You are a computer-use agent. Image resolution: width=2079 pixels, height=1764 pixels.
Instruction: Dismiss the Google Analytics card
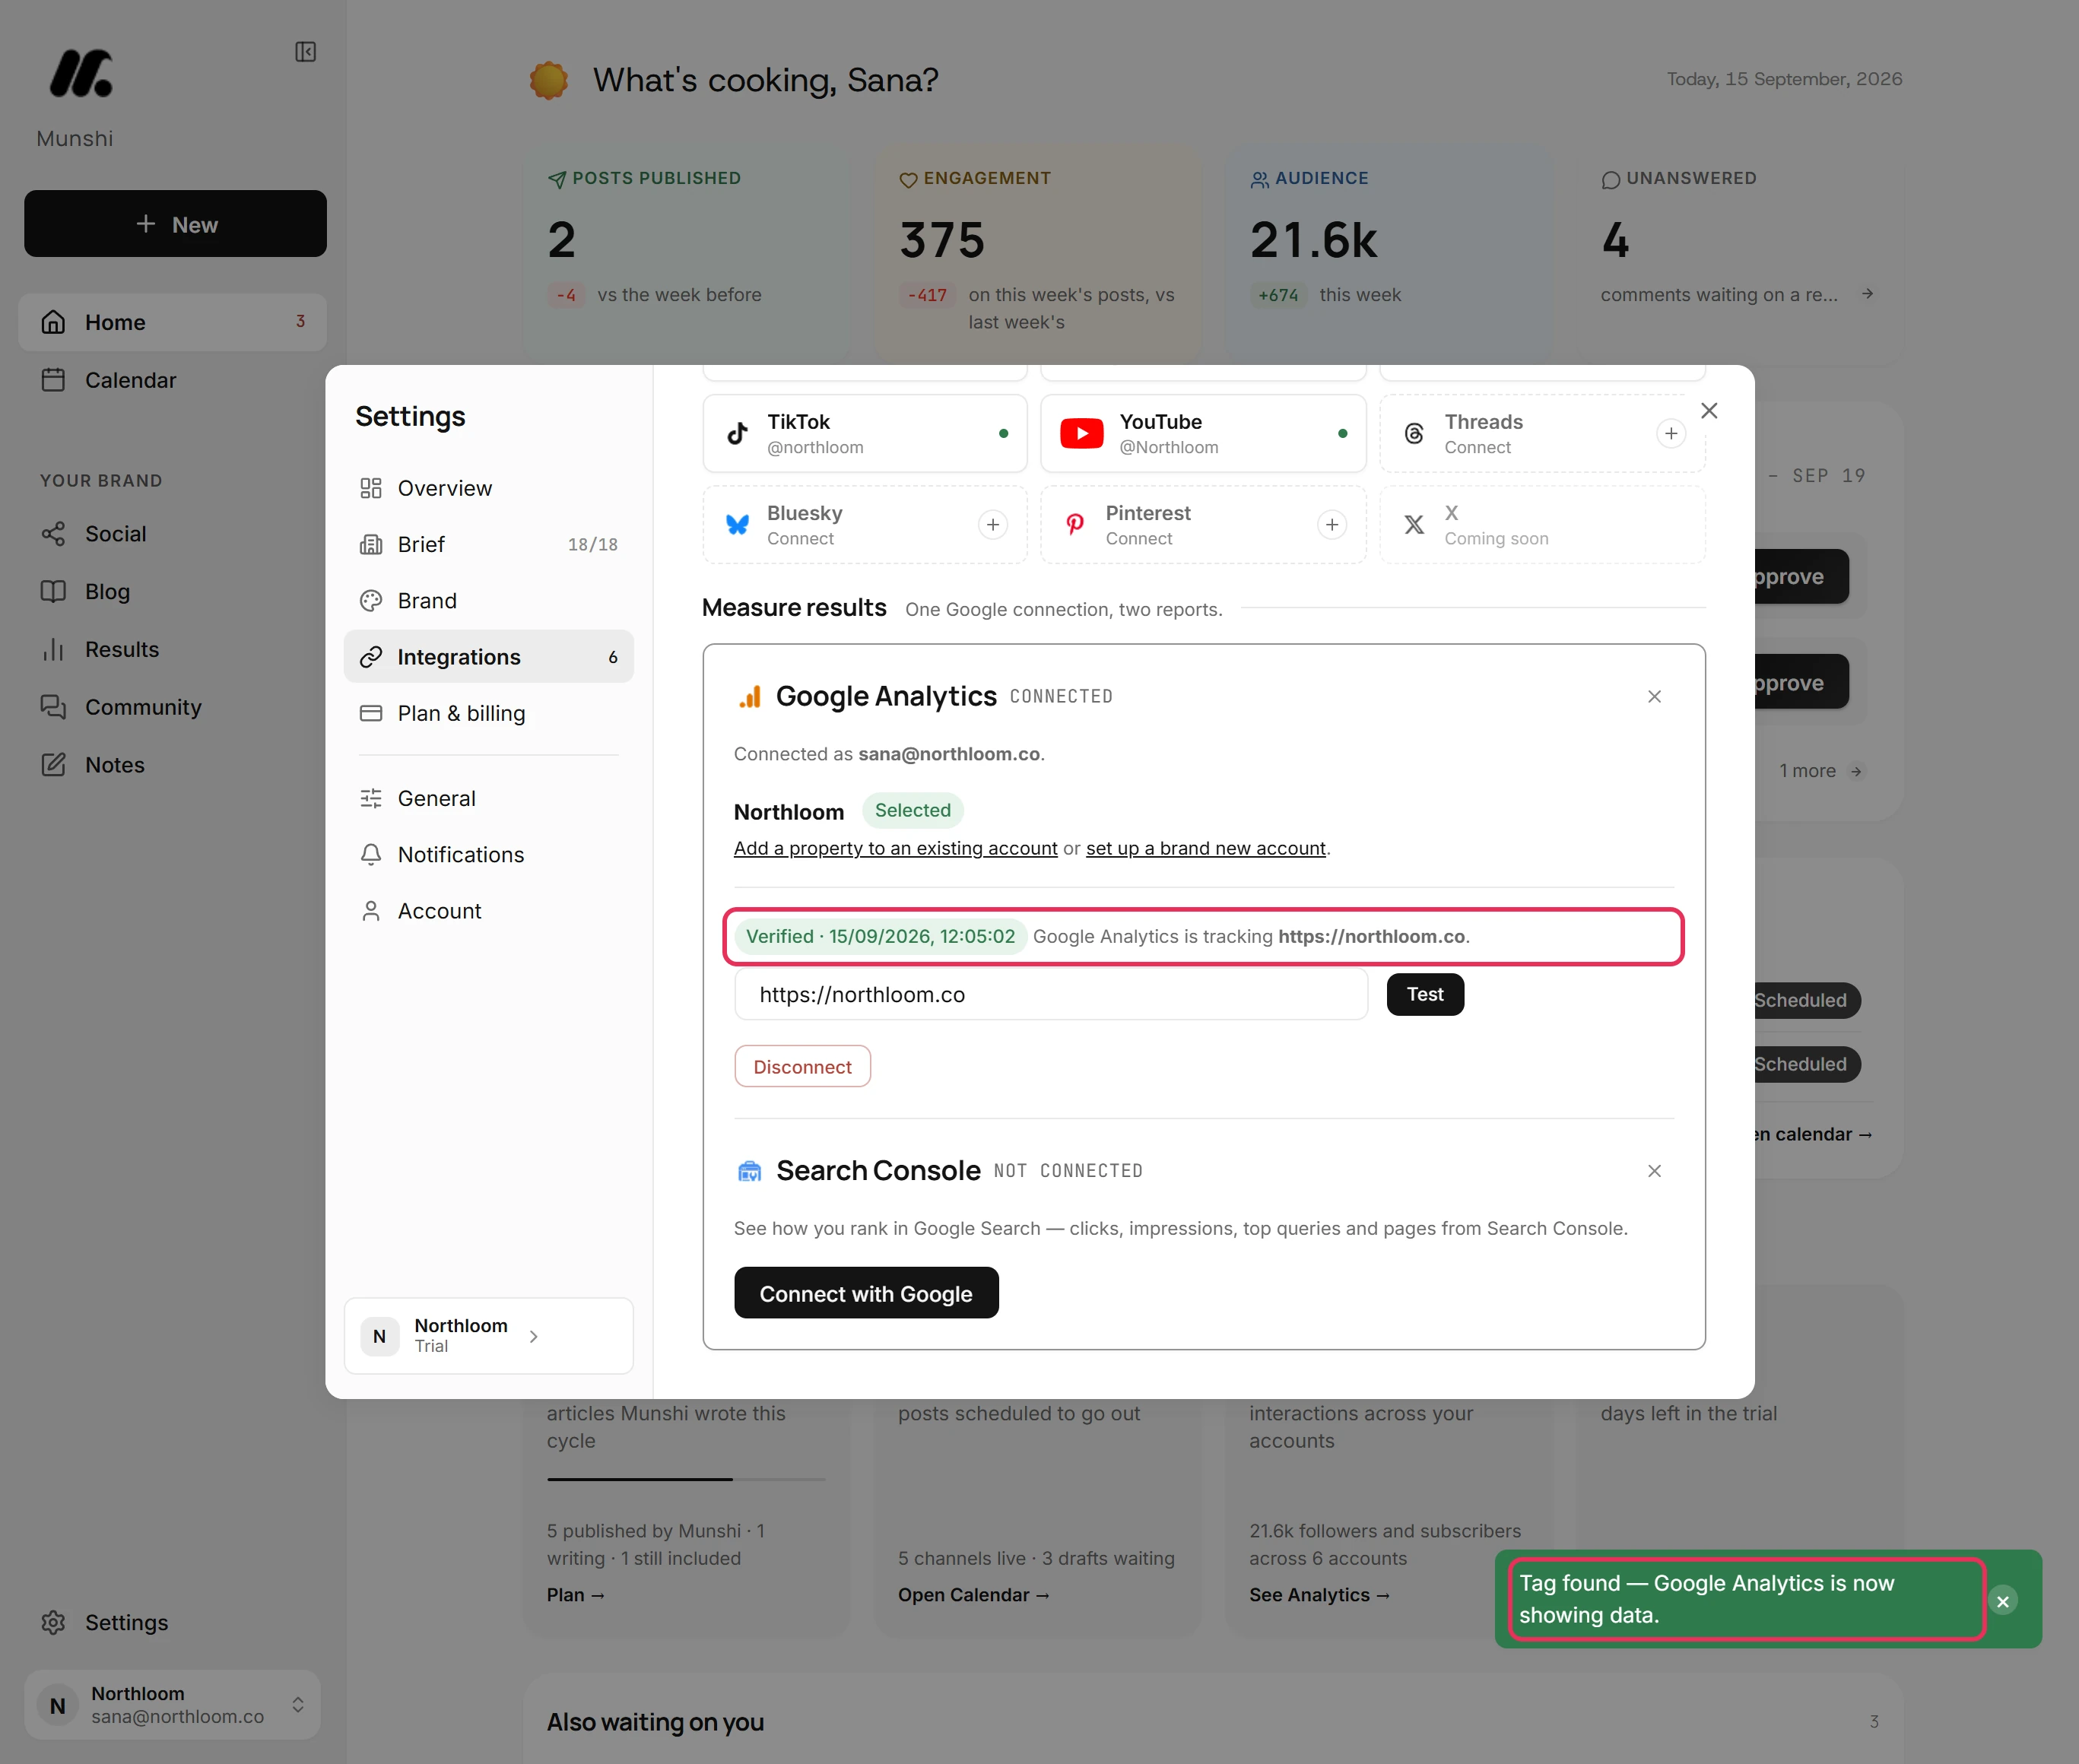point(1654,697)
